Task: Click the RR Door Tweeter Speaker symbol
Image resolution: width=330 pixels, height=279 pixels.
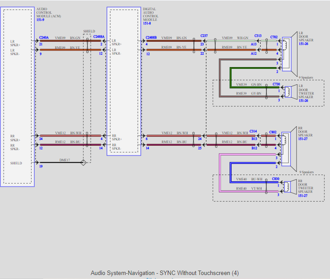Action: tap(290, 186)
